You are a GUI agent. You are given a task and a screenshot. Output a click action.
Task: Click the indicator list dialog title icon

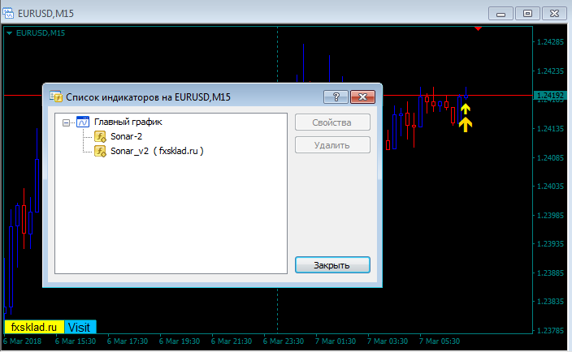click(56, 97)
